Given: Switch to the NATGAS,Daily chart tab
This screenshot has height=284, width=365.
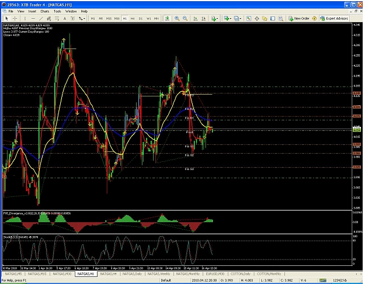Looking at the screenshot, I should [x=132, y=273].
